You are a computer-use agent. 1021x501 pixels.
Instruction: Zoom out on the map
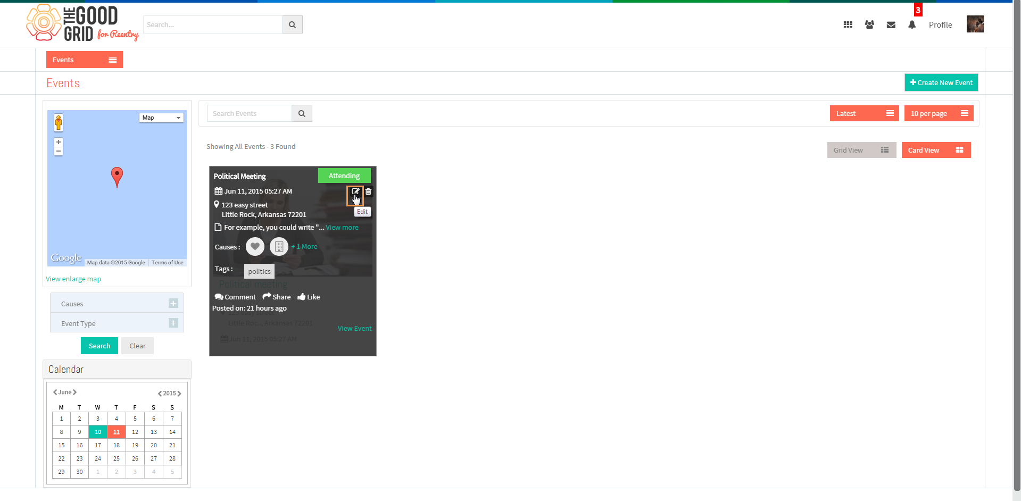click(x=59, y=152)
